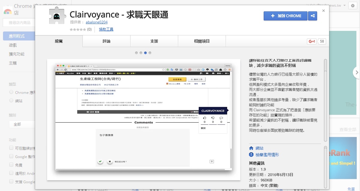Click the Clairvoyance puzzle-piece extension icon

point(57,16)
